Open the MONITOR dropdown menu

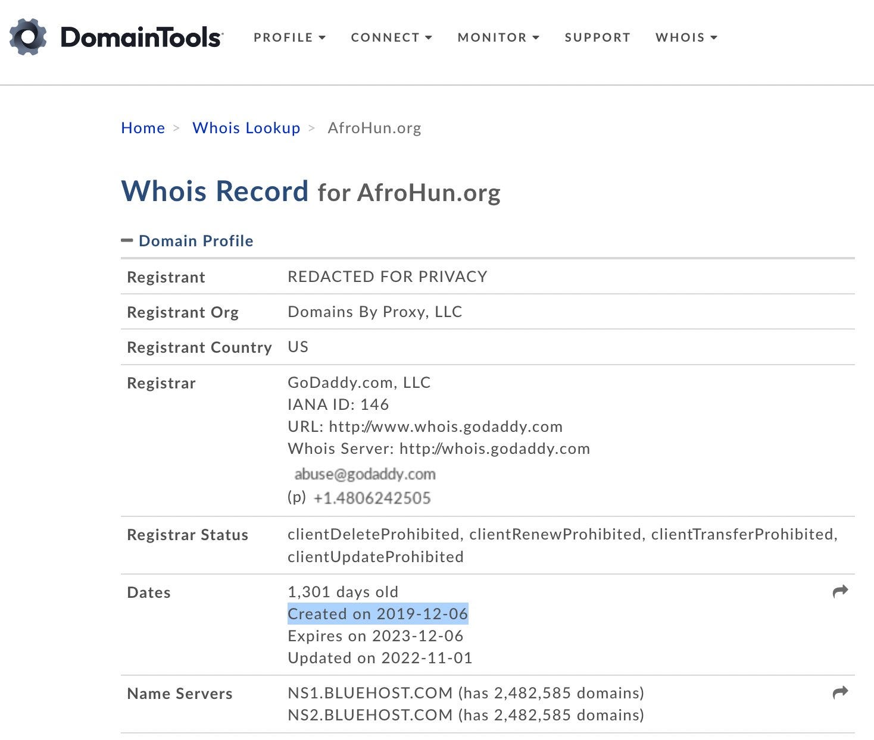point(498,37)
